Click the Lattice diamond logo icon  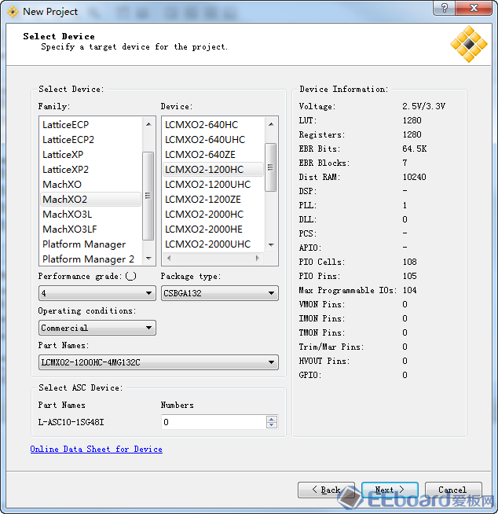[x=468, y=44]
